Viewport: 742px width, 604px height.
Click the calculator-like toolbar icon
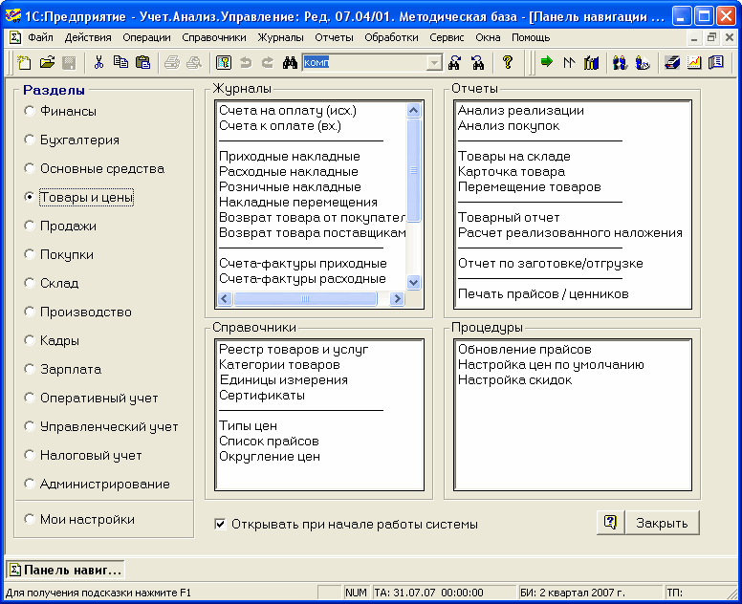(672, 62)
